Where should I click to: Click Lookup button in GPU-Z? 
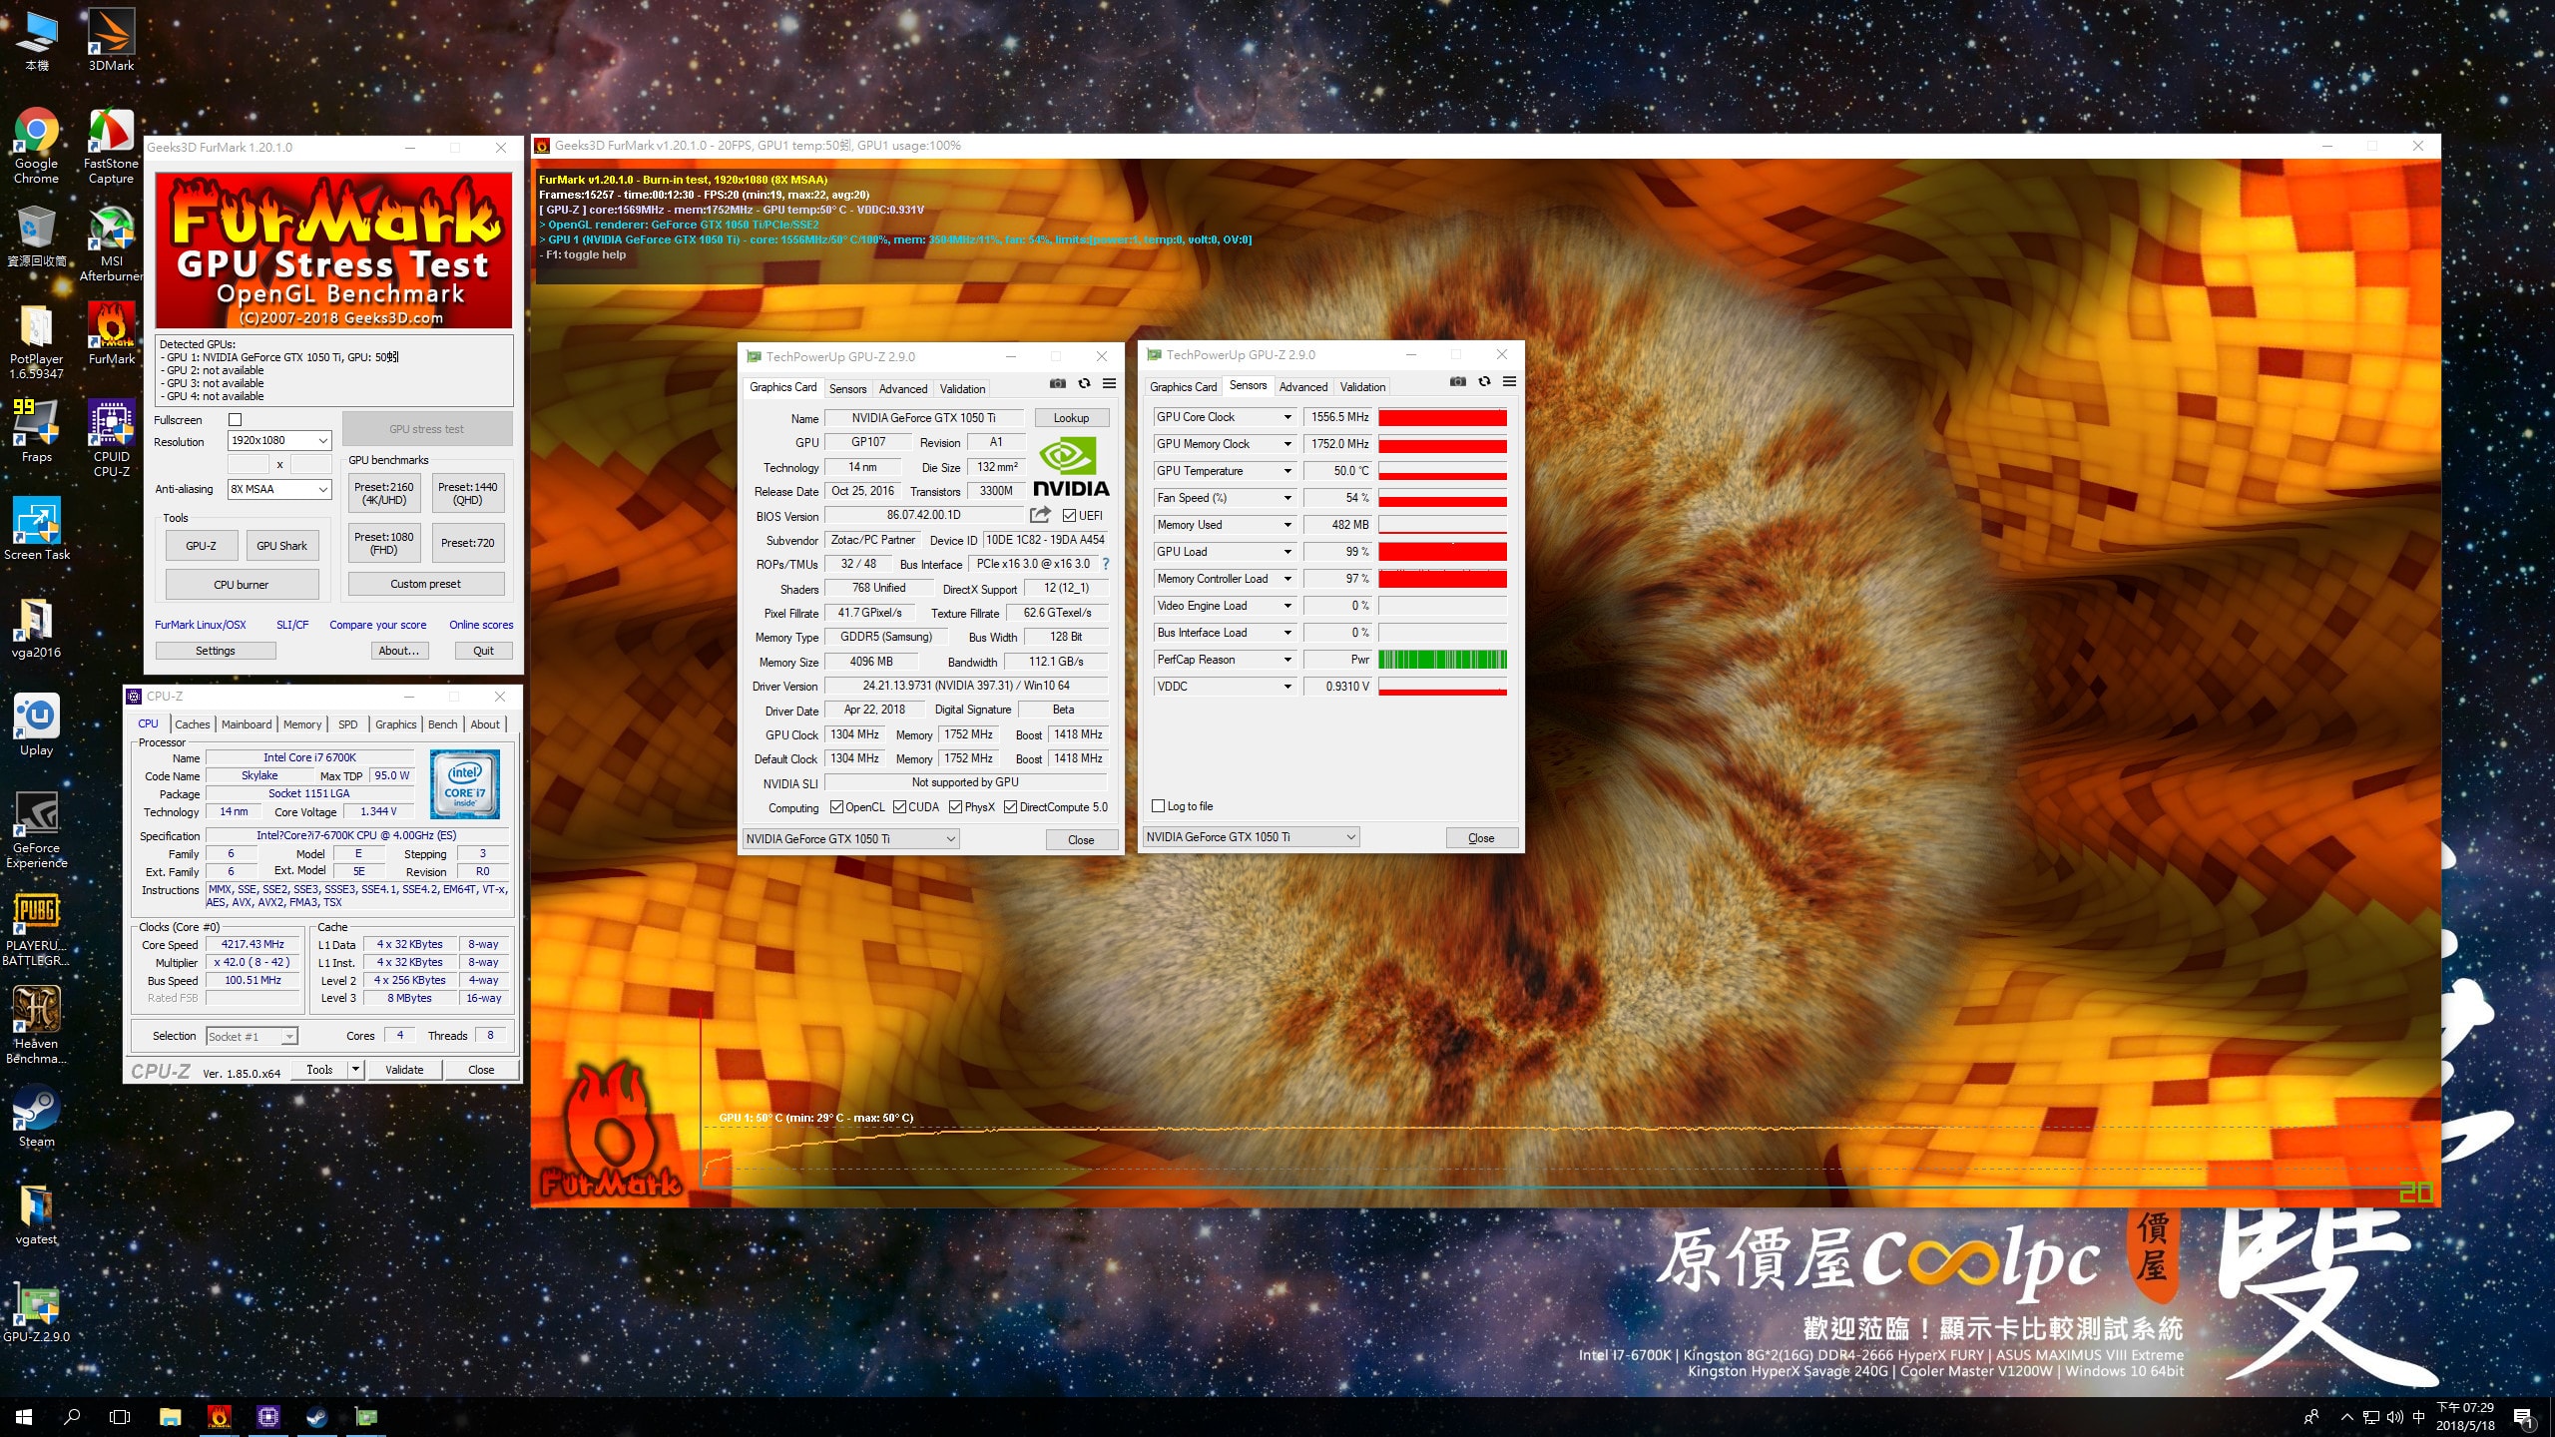pos(1071,418)
